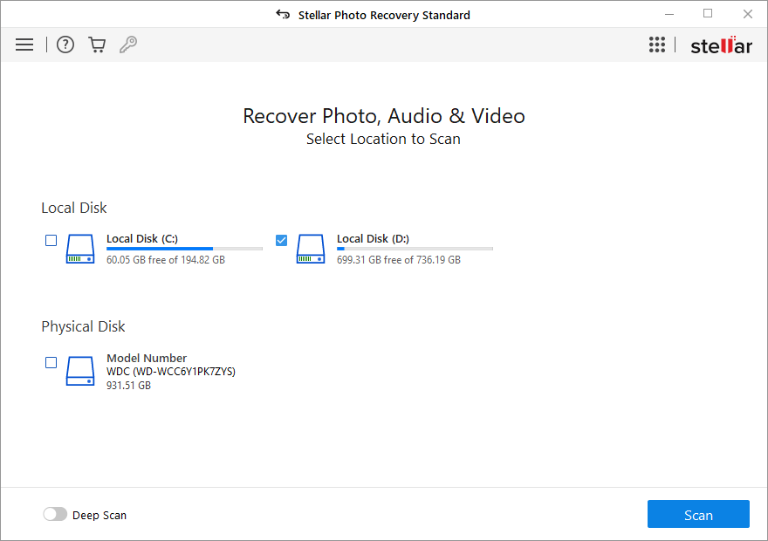Screen dimensions: 768x541
Task: Uncheck the Local Disk (D:) checkbox
Action: coord(281,240)
